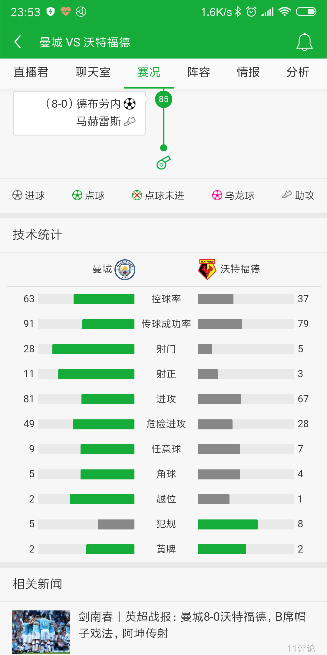Switch to the 阵容 tab

tap(199, 72)
